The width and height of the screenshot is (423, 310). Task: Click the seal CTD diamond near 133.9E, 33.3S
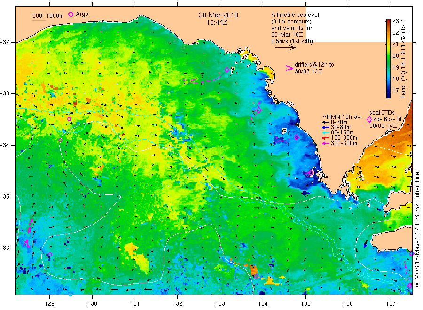tap(259, 110)
